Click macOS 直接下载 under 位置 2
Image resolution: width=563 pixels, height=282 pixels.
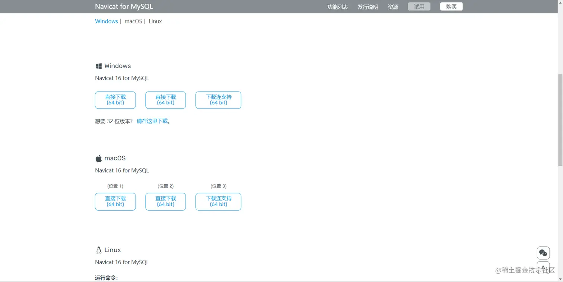166,202
